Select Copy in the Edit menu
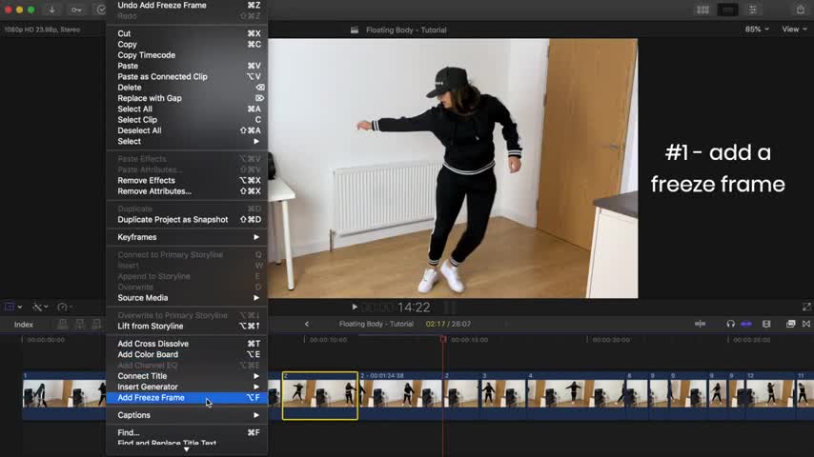814x457 pixels. tap(188, 45)
